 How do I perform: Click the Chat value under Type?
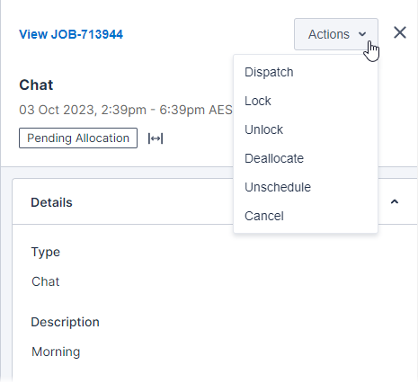(x=46, y=281)
